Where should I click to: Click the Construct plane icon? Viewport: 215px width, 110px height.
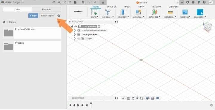pos(154,12)
